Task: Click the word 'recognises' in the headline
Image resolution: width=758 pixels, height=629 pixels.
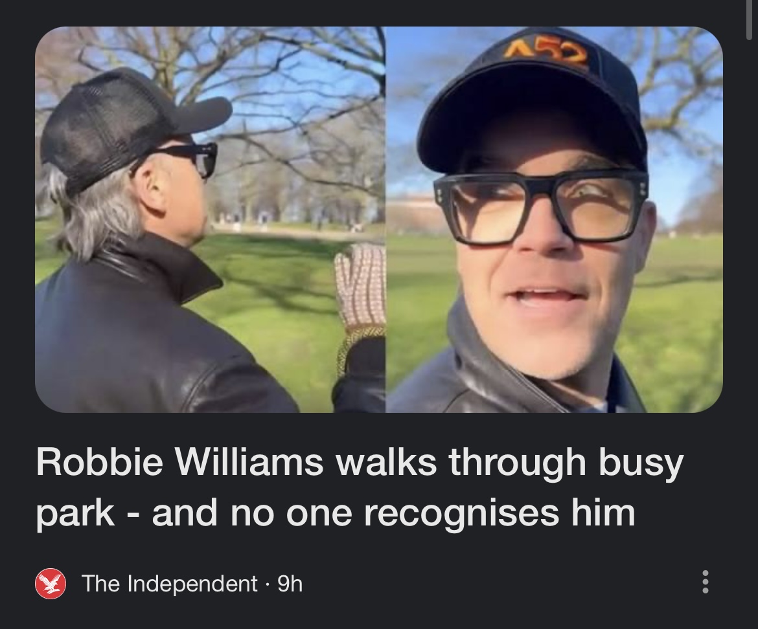Action: pyautogui.click(x=461, y=514)
